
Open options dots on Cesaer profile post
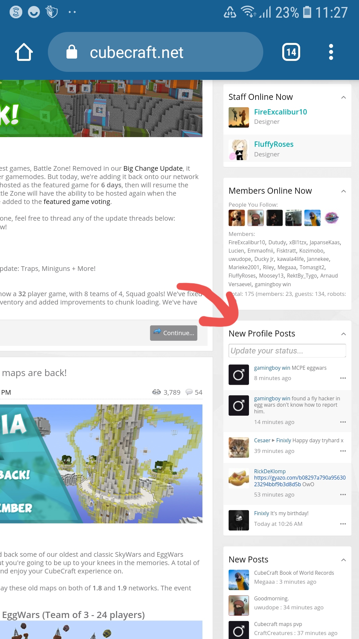[343, 451]
